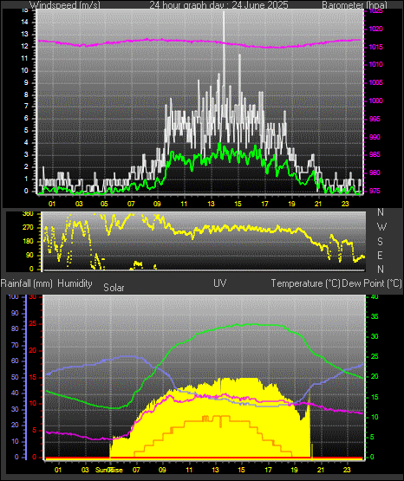Viewport: 404px width, 481px height.
Task: Click the Windspeed (m/s) axis title
Action: [65, 5]
